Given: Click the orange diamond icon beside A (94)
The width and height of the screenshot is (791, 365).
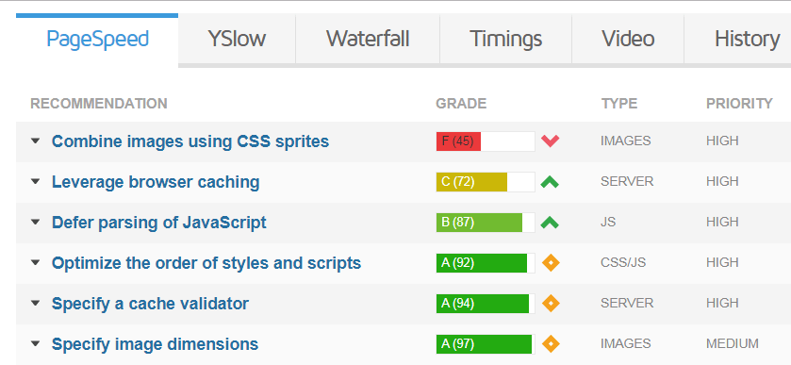Looking at the screenshot, I should pos(551,304).
